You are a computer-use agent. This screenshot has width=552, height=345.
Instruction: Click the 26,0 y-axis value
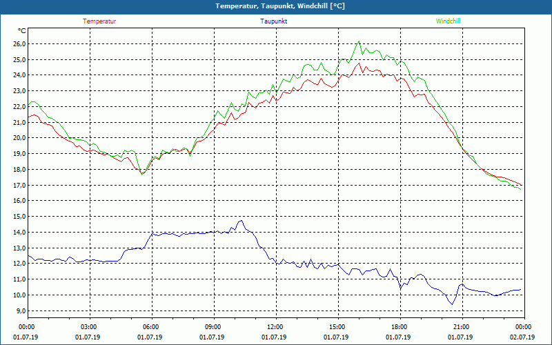pos(19,44)
